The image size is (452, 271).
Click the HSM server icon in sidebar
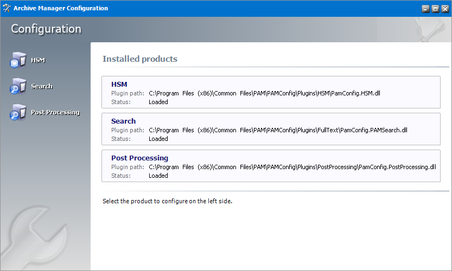pyautogui.click(x=17, y=60)
